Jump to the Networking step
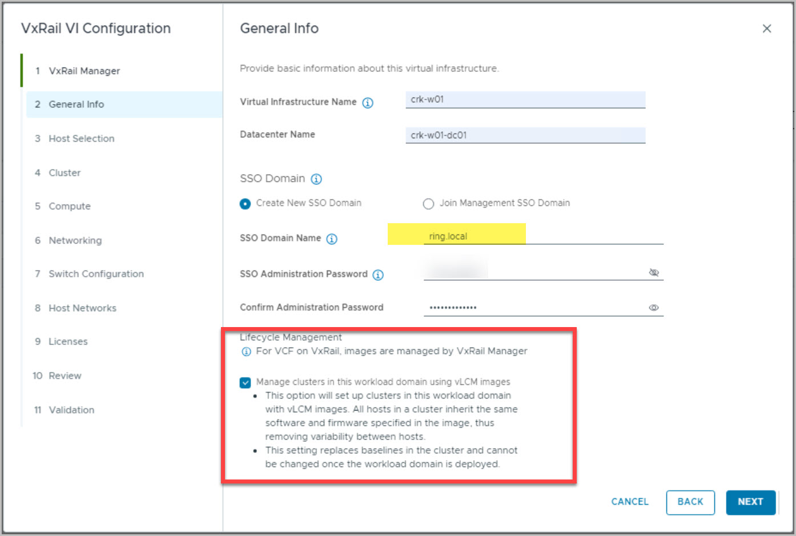The image size is (796, 536). point(75,240)
